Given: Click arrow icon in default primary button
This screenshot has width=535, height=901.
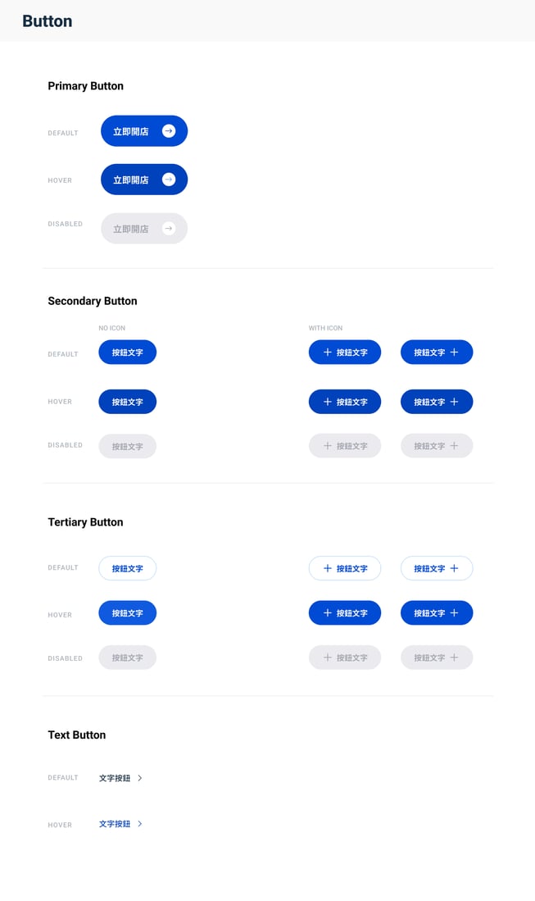Looking at the screenshot, I should 169,131.
